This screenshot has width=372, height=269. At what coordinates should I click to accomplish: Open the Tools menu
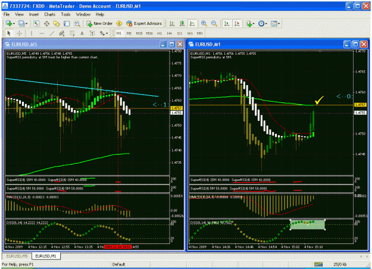tap(65, 14)
